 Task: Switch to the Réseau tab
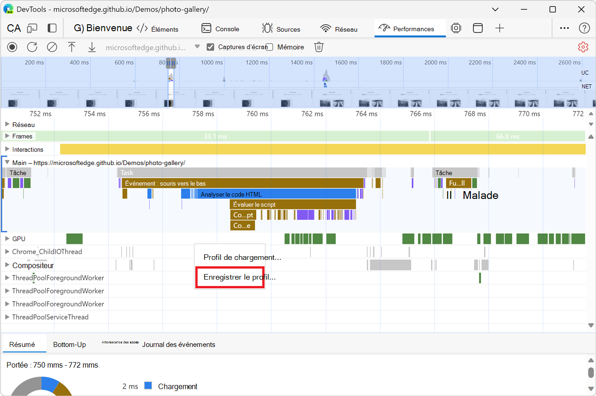click(339, 29)
